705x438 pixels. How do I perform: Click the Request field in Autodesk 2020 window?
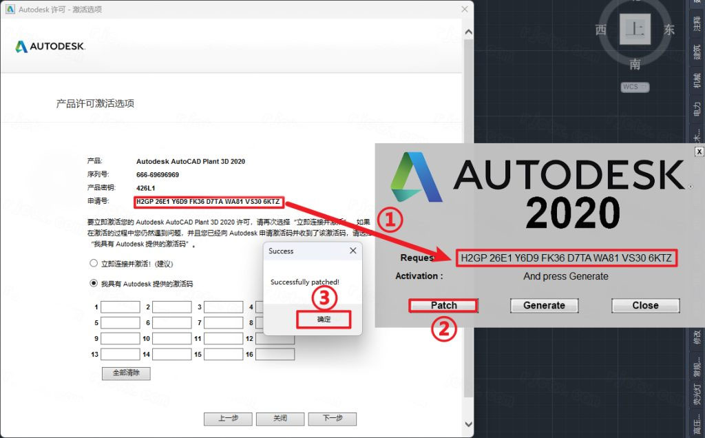pos(566,258)
